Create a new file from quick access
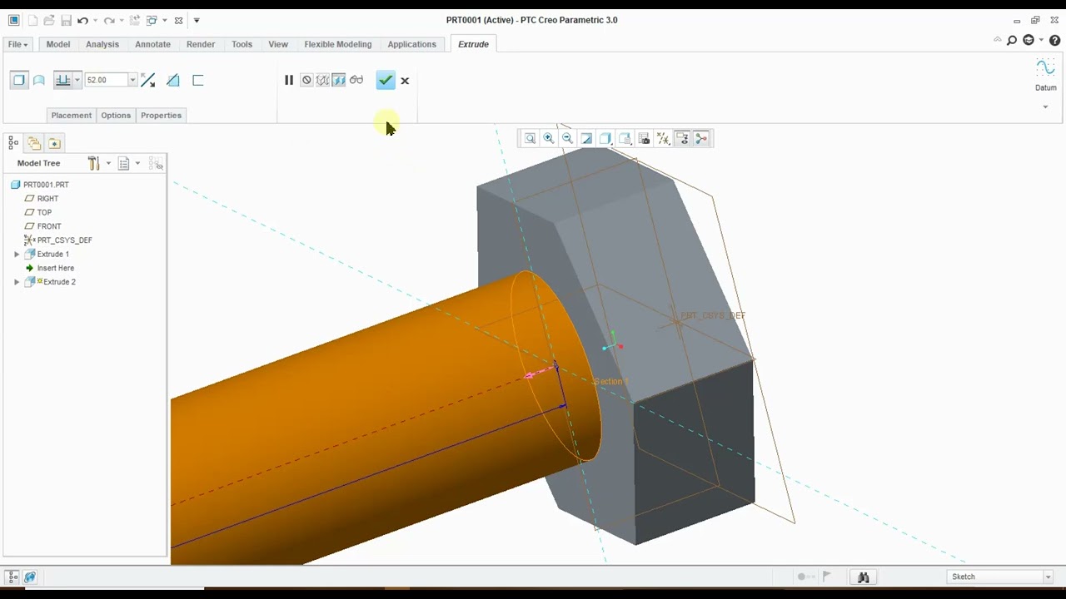This screenshot has width=1066, height=599. pyautogui.click(x=32, y=20)
